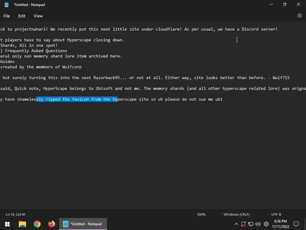Click the 100% zoom status entry
This screenshot has height=230, width=306.
tap(201, 214)
